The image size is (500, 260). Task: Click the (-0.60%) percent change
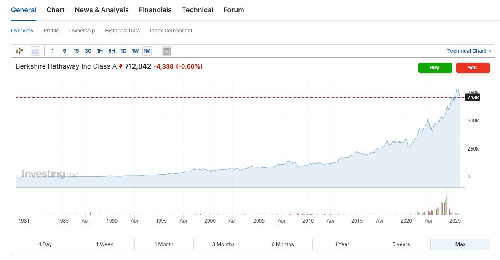click(190, 66)
